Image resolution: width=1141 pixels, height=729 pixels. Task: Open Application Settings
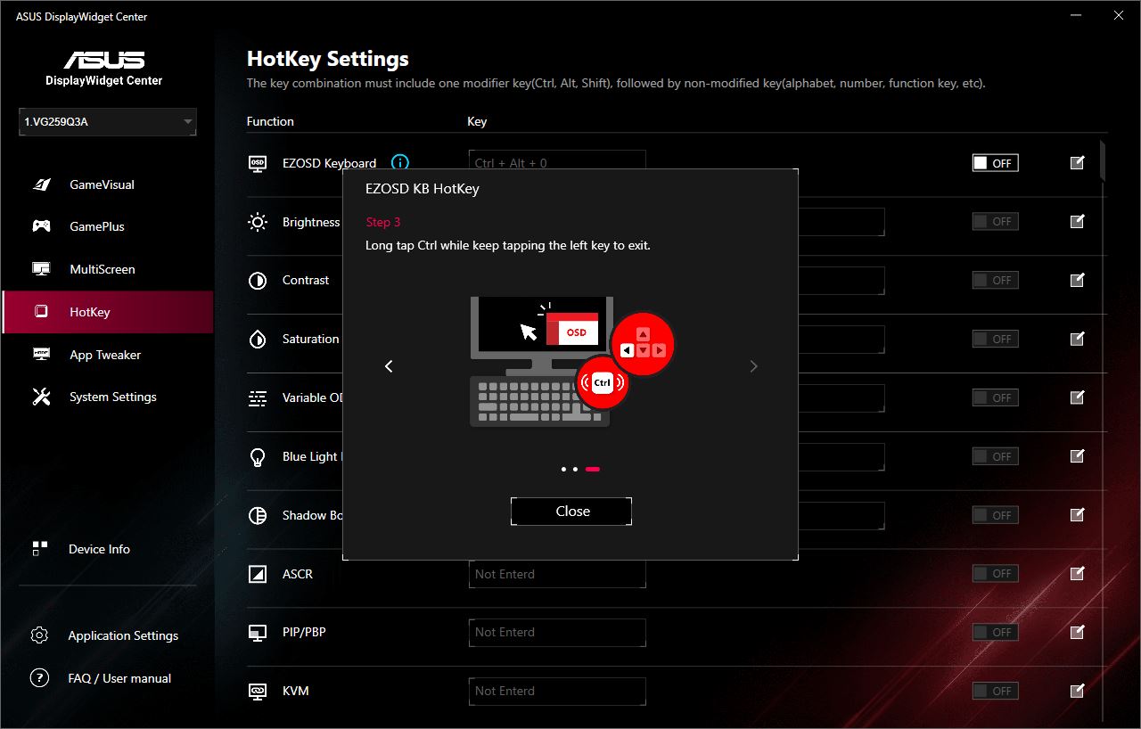(x=123, y=635)
